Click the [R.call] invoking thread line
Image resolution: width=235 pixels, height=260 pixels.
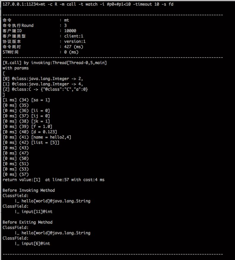pos(55,63)
